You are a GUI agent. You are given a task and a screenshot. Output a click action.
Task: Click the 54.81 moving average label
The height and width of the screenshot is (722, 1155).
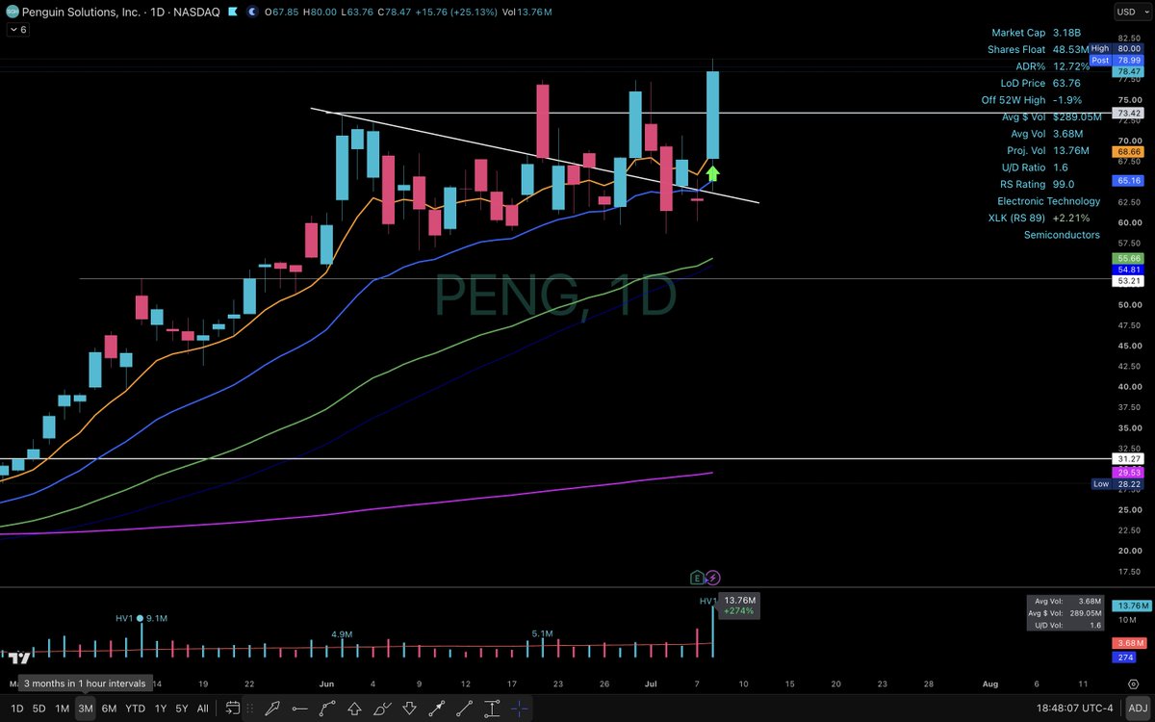[1129, 270]
